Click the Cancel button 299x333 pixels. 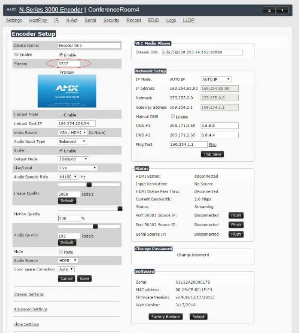(66, 279)
